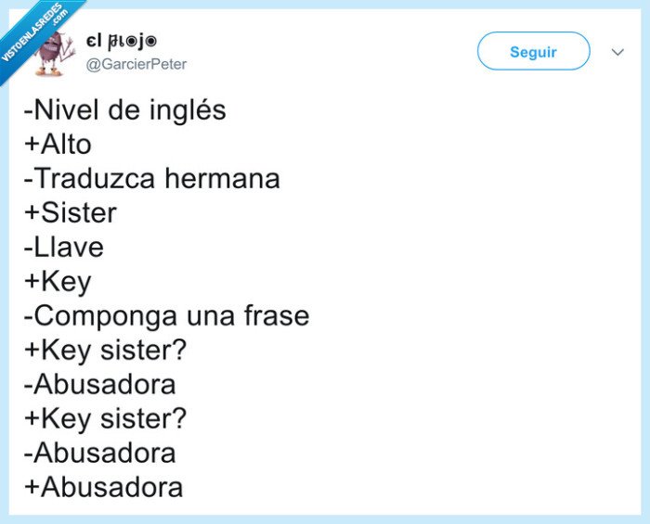Click the "-Traduzca hermana" text line
Image resolution: width=650 pixels, height=524 pixels.
(152, 178)
